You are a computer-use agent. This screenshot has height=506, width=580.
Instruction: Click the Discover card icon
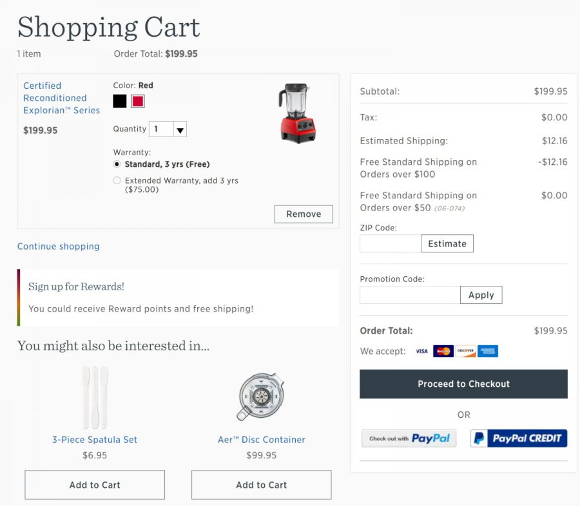coord(465,351)
